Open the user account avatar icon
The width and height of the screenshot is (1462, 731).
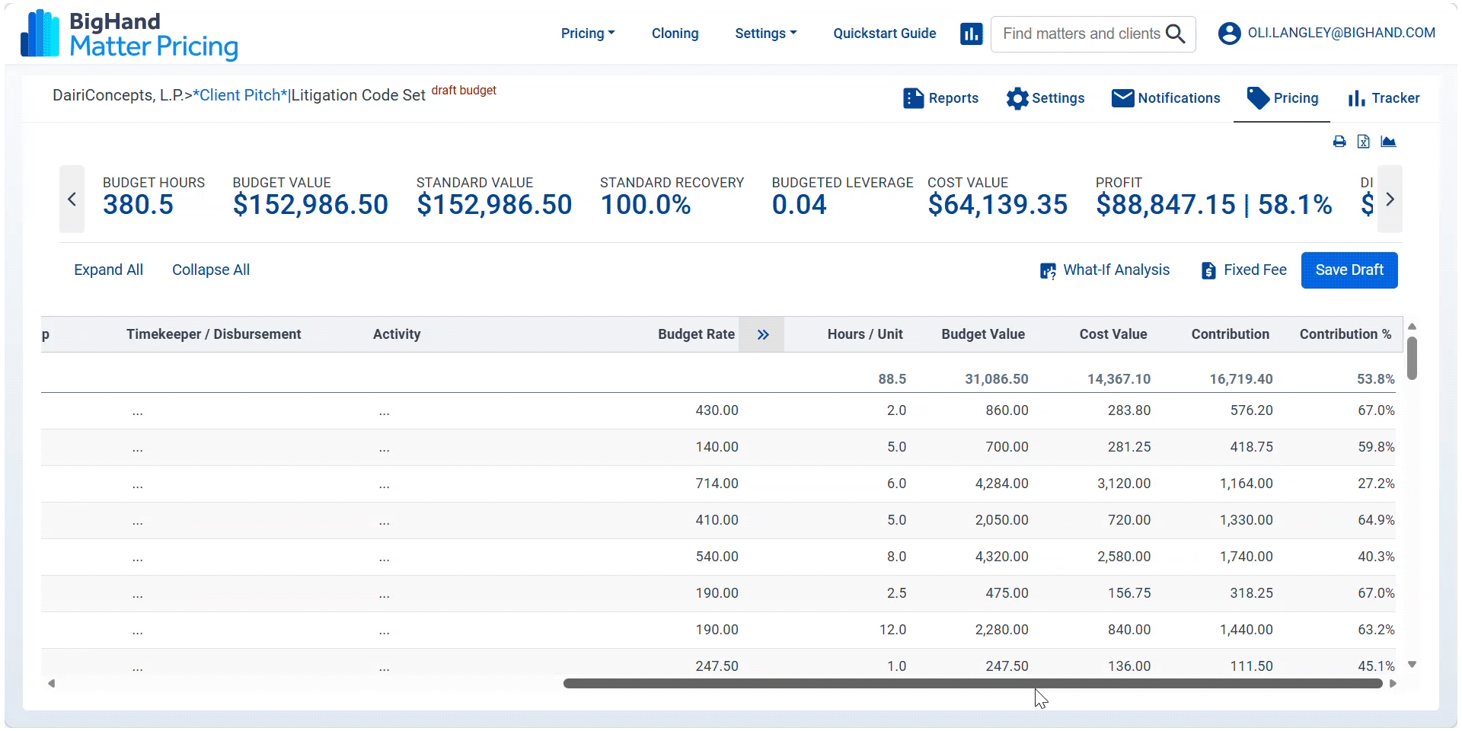(x=1229, y=34)
